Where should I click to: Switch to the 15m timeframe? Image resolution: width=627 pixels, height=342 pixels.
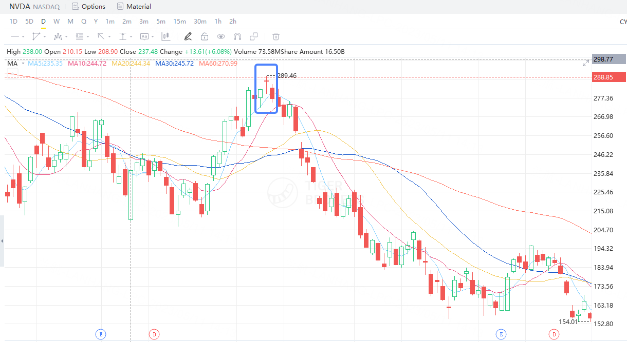point(179,22)
